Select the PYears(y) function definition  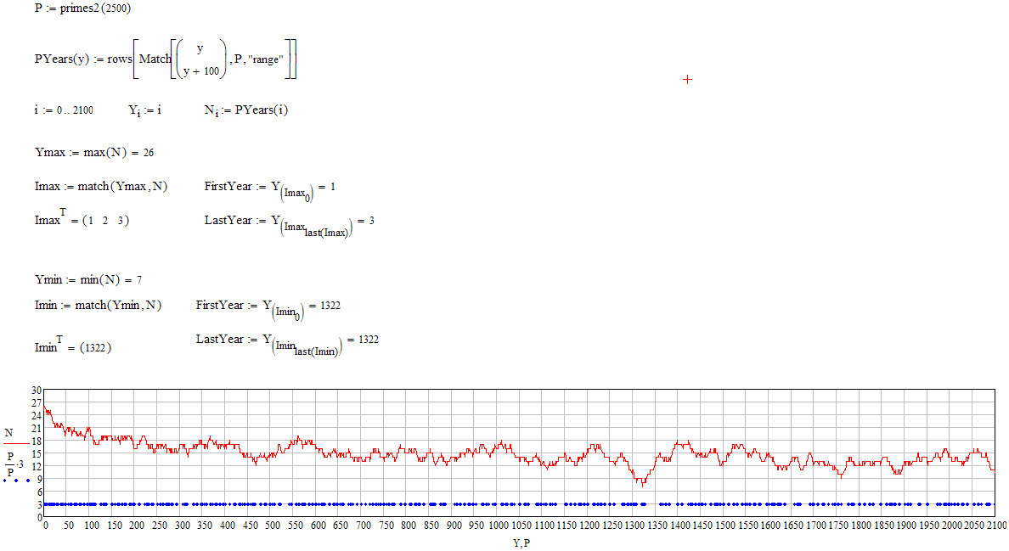point(166,59)
